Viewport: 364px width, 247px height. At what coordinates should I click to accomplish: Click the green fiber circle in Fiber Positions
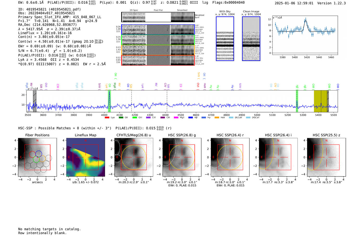(36, 159)
